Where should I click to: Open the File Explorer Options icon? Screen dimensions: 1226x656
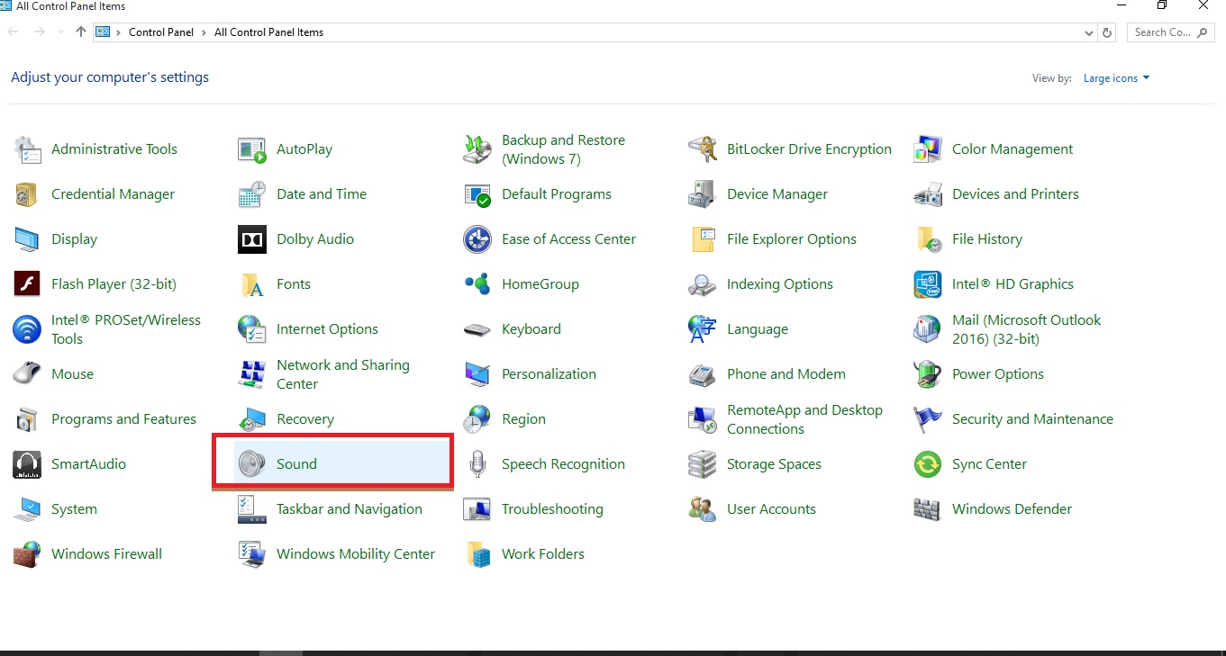[703, 239]
